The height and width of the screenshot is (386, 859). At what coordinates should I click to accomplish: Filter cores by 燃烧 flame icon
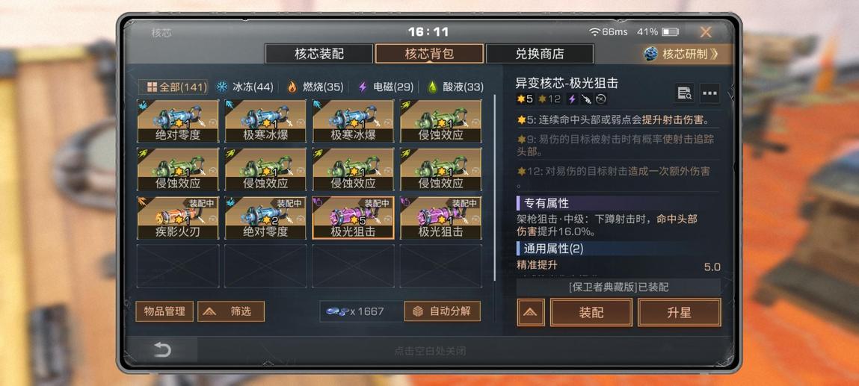[x=292, y=87]
